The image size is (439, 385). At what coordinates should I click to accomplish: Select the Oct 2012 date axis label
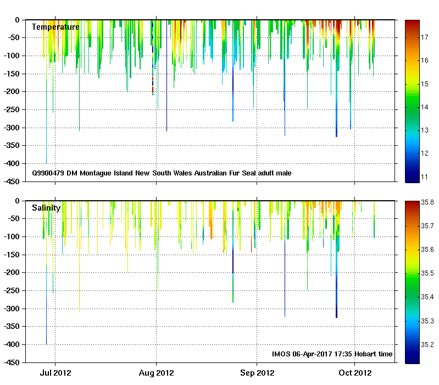pos(354,373)
